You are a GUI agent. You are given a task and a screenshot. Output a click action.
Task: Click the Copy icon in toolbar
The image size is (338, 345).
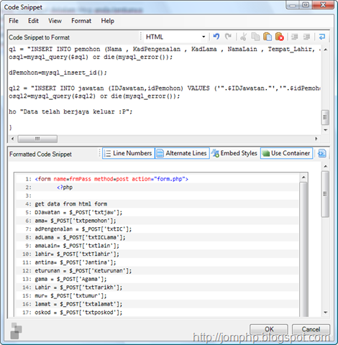[x=255, y=37]
